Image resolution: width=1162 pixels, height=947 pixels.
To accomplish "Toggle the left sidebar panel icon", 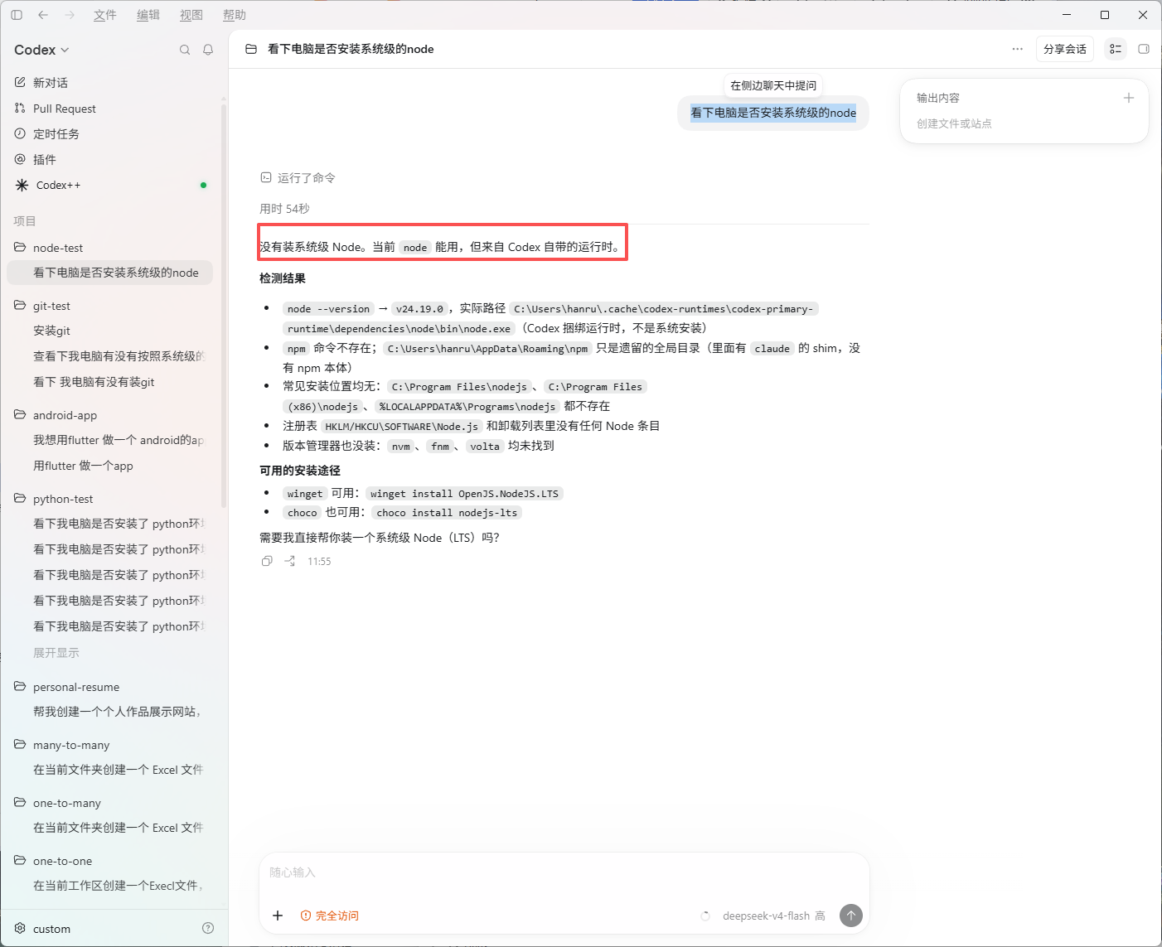I will [x=17, y=15].
